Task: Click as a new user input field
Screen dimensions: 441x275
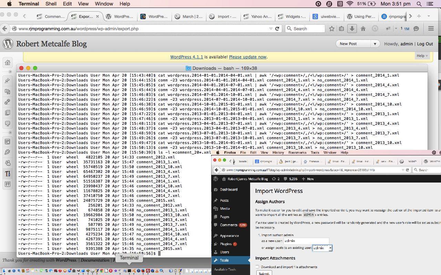Action: [306, 241]
